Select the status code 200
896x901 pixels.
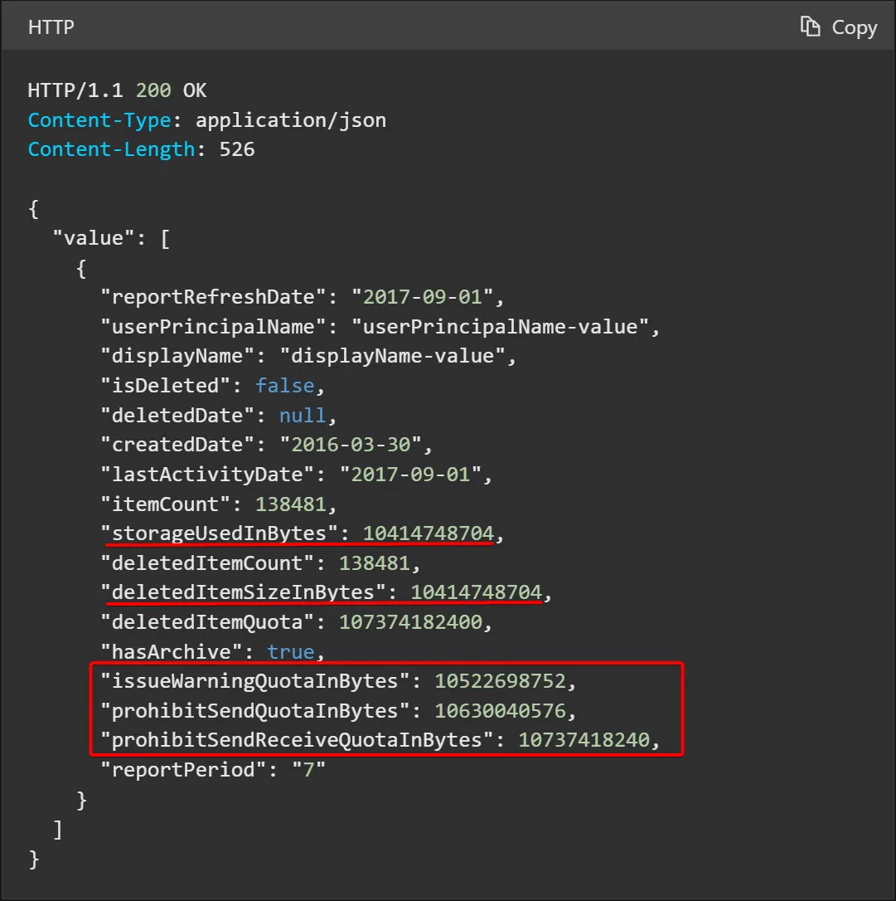point(153,90)
